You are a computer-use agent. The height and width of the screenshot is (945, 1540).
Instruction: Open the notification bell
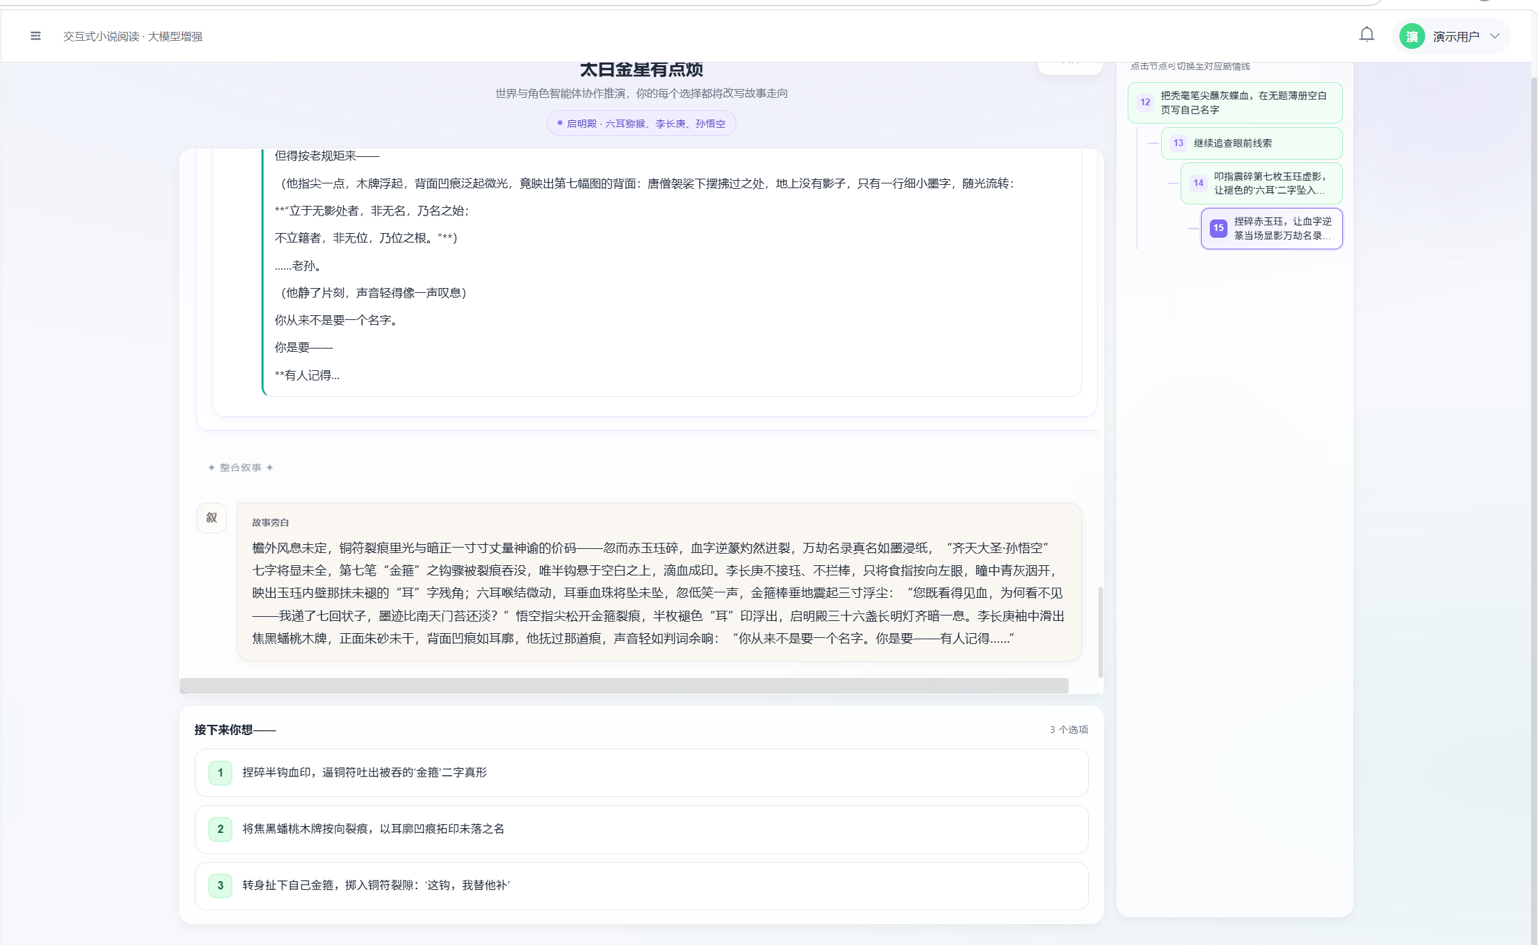(1366, 35)
